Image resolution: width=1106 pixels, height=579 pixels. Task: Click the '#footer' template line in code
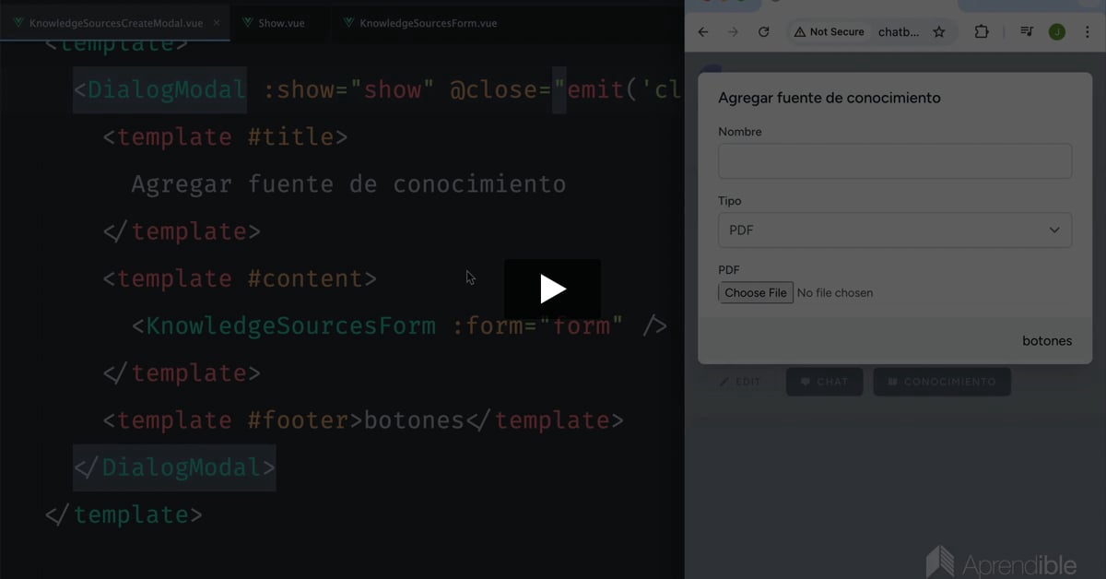coord(363,420)
